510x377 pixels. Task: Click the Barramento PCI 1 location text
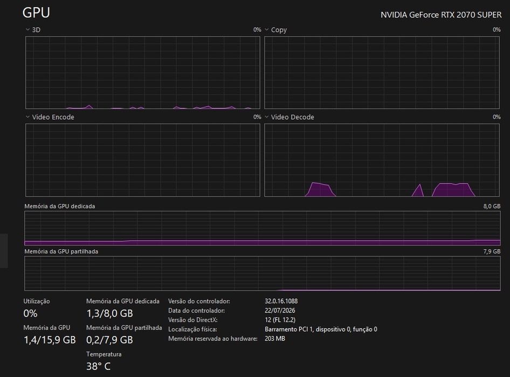[x=321, y=329]
